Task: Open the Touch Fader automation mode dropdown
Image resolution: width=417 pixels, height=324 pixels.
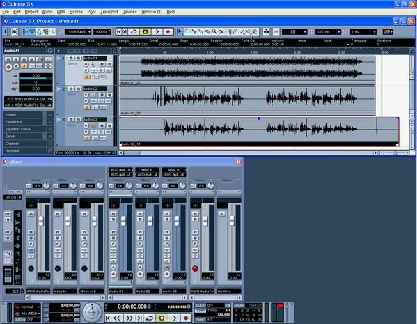Action: pyautogui.click(x=78, y=31)
